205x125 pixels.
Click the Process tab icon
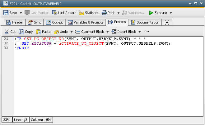[x=111, y=22]
